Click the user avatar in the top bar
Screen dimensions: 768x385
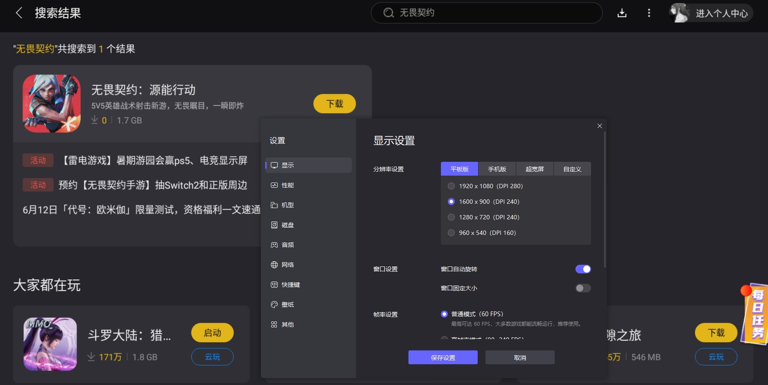679,13
